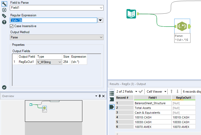Viewport: 201px width, 135px height.
Task: Select the BalanceSheet_Structure cell
Action: [x=153, y=103]
